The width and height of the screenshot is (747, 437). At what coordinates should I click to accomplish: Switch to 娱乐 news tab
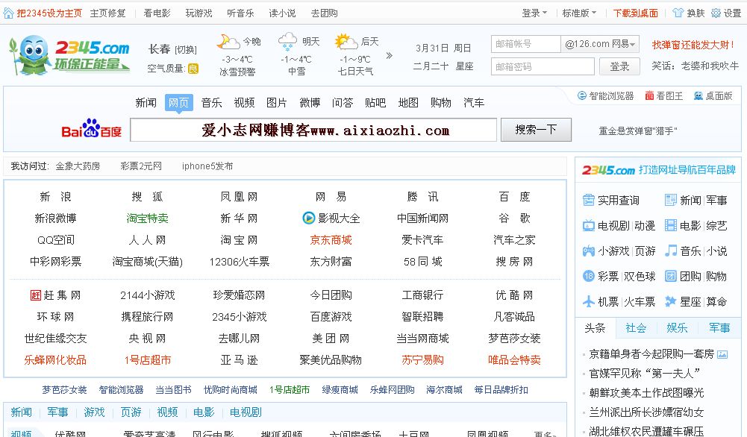(x=677, y=327)
